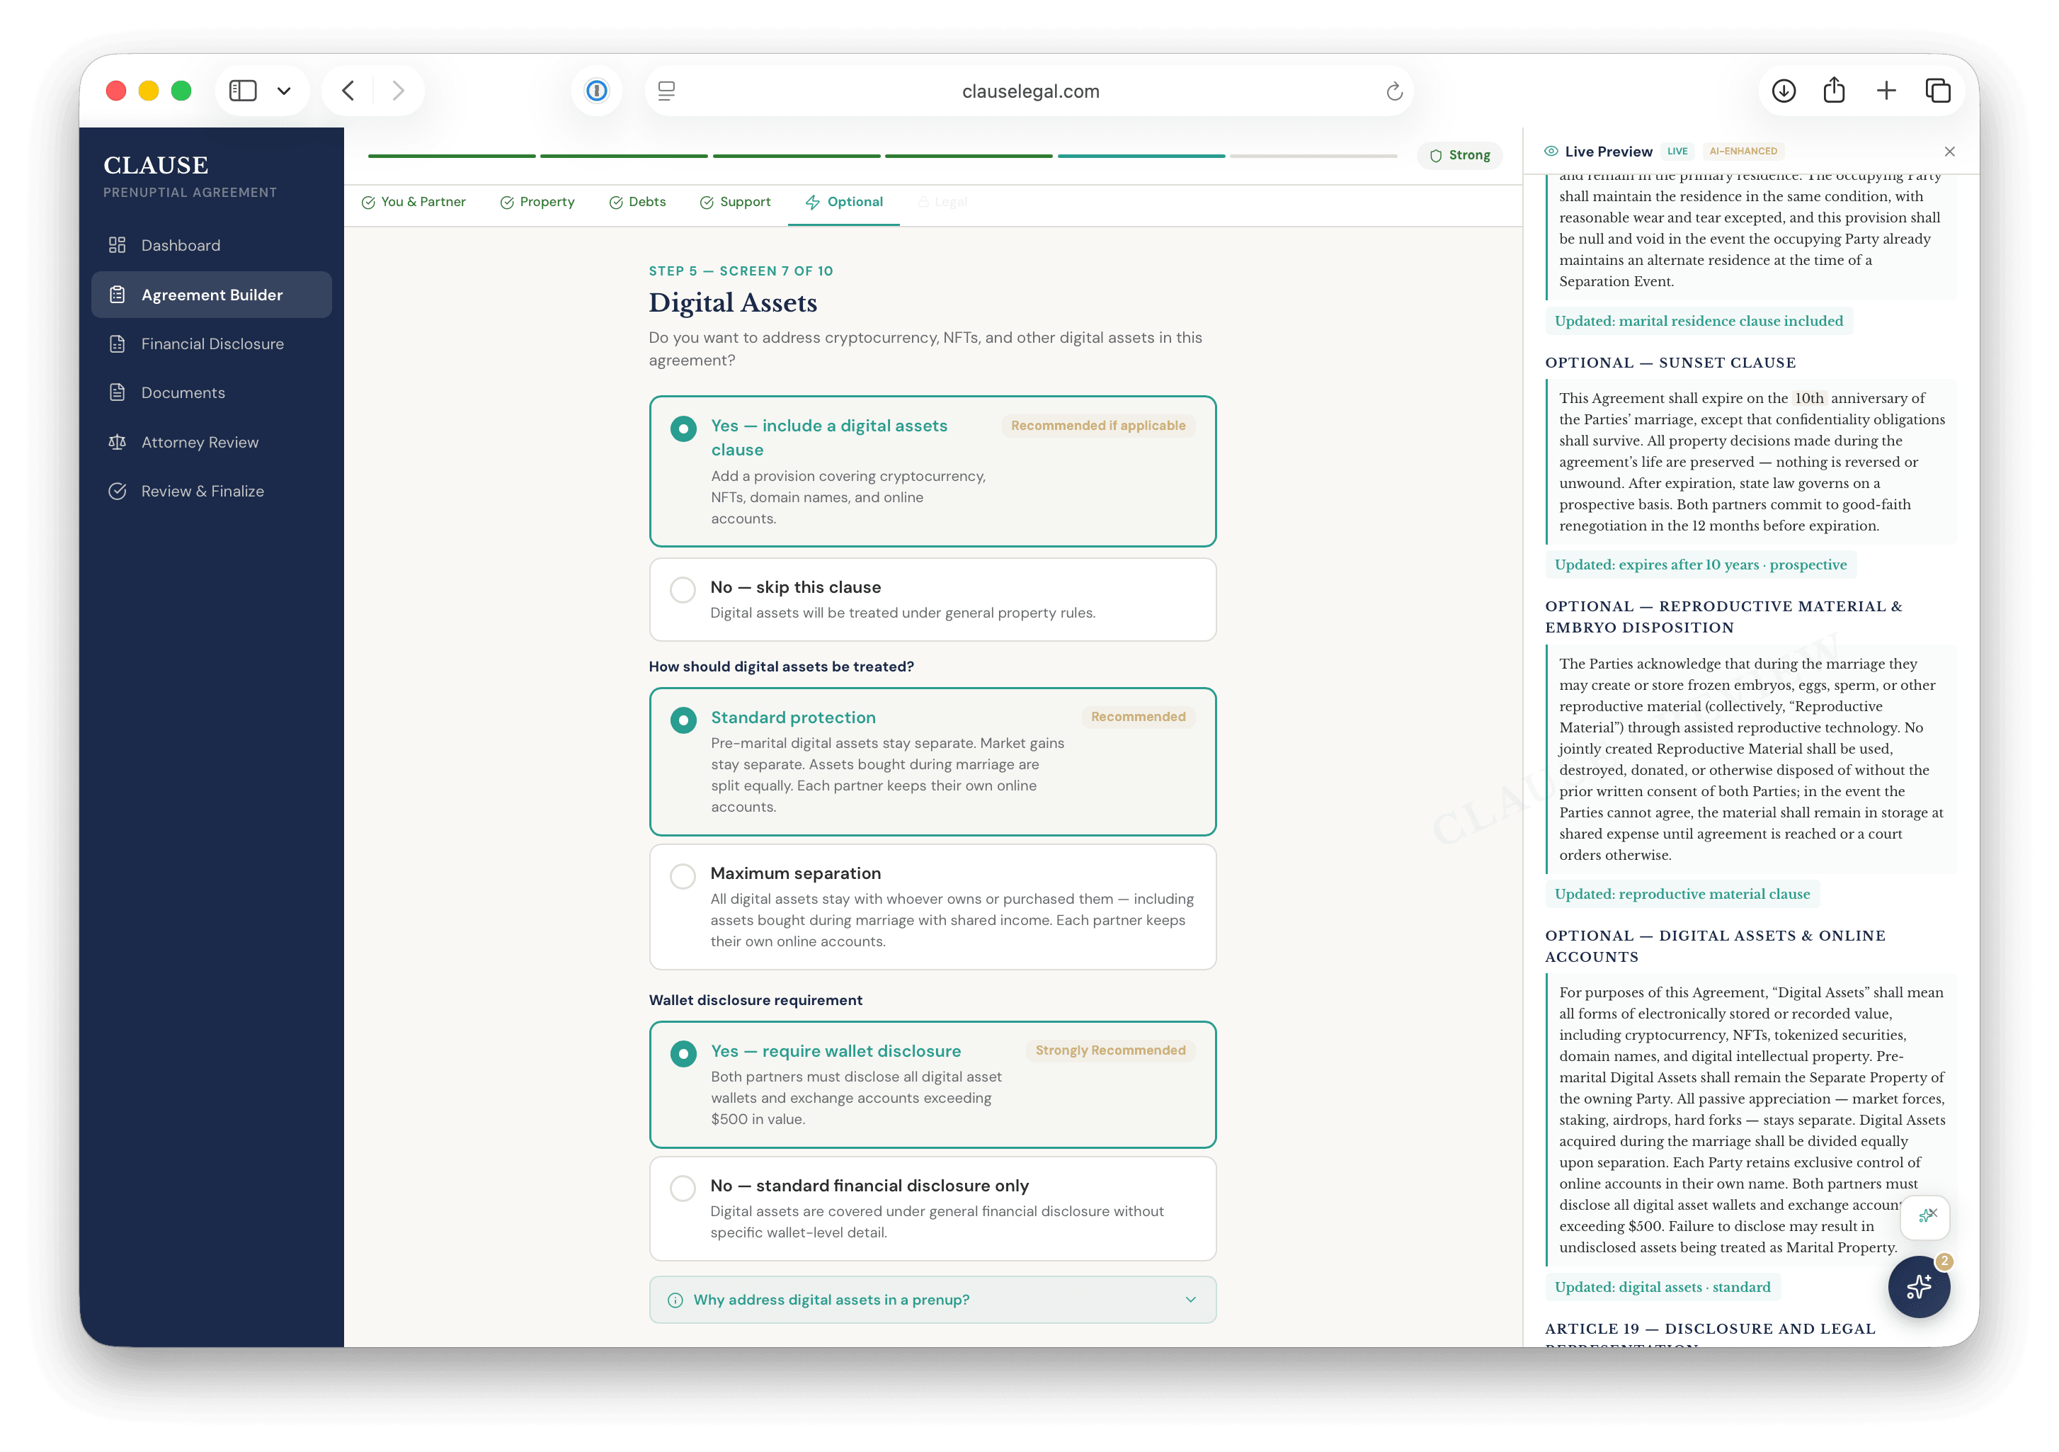The image size is (2059, 1452).
Task: Click the share icon in browser toolbar
Action: [x=1835, y=91]
